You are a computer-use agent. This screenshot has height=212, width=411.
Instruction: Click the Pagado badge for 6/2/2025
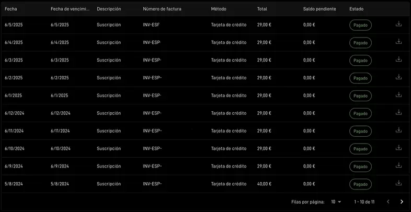(x=360, y=78)
